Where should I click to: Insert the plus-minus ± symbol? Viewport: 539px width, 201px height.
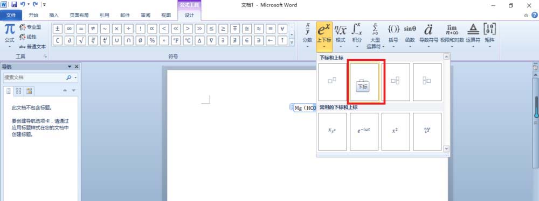[x=58, y=28]
